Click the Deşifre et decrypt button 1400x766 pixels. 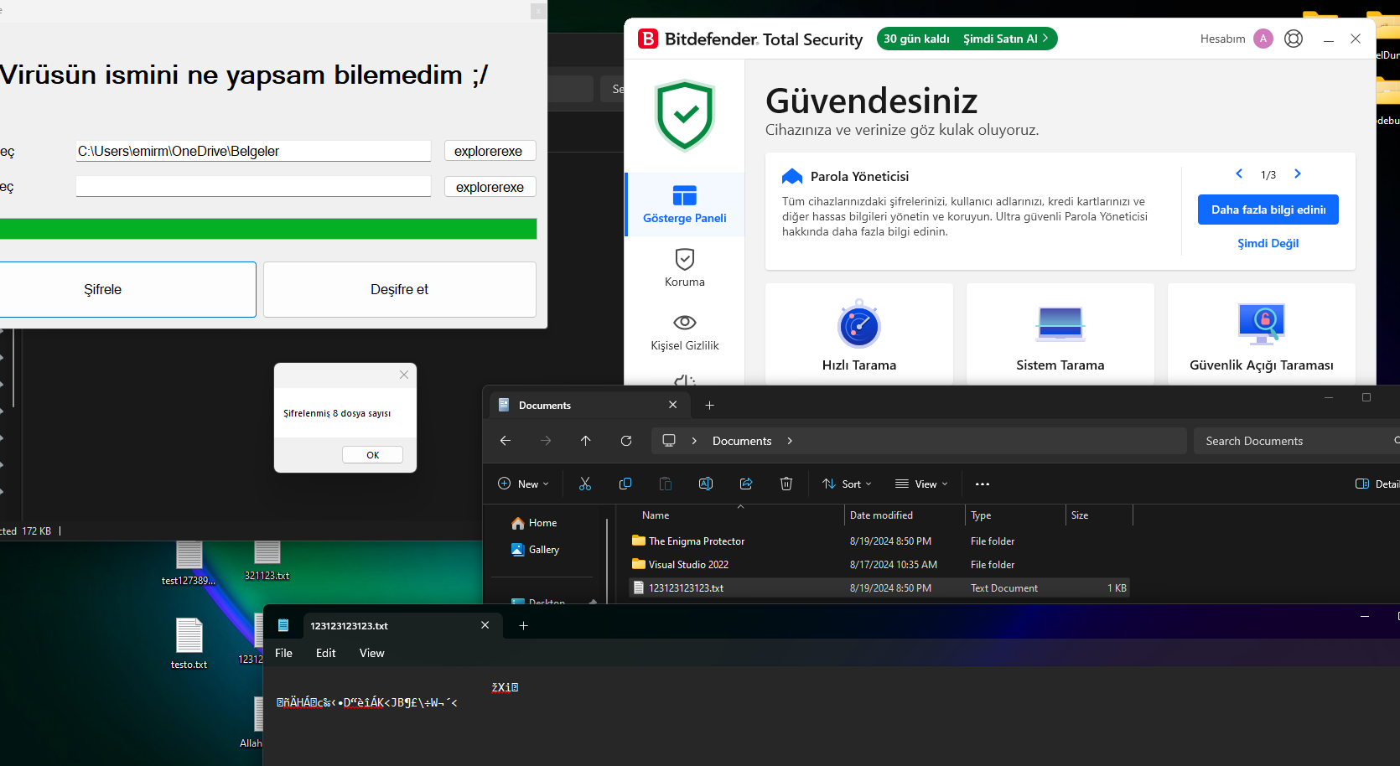click(x=400, y=289)
